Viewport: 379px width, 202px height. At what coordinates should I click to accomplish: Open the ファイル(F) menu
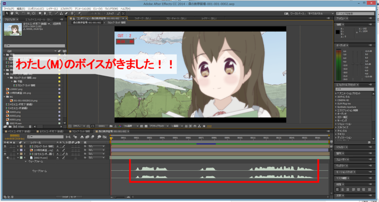point(9,9)
